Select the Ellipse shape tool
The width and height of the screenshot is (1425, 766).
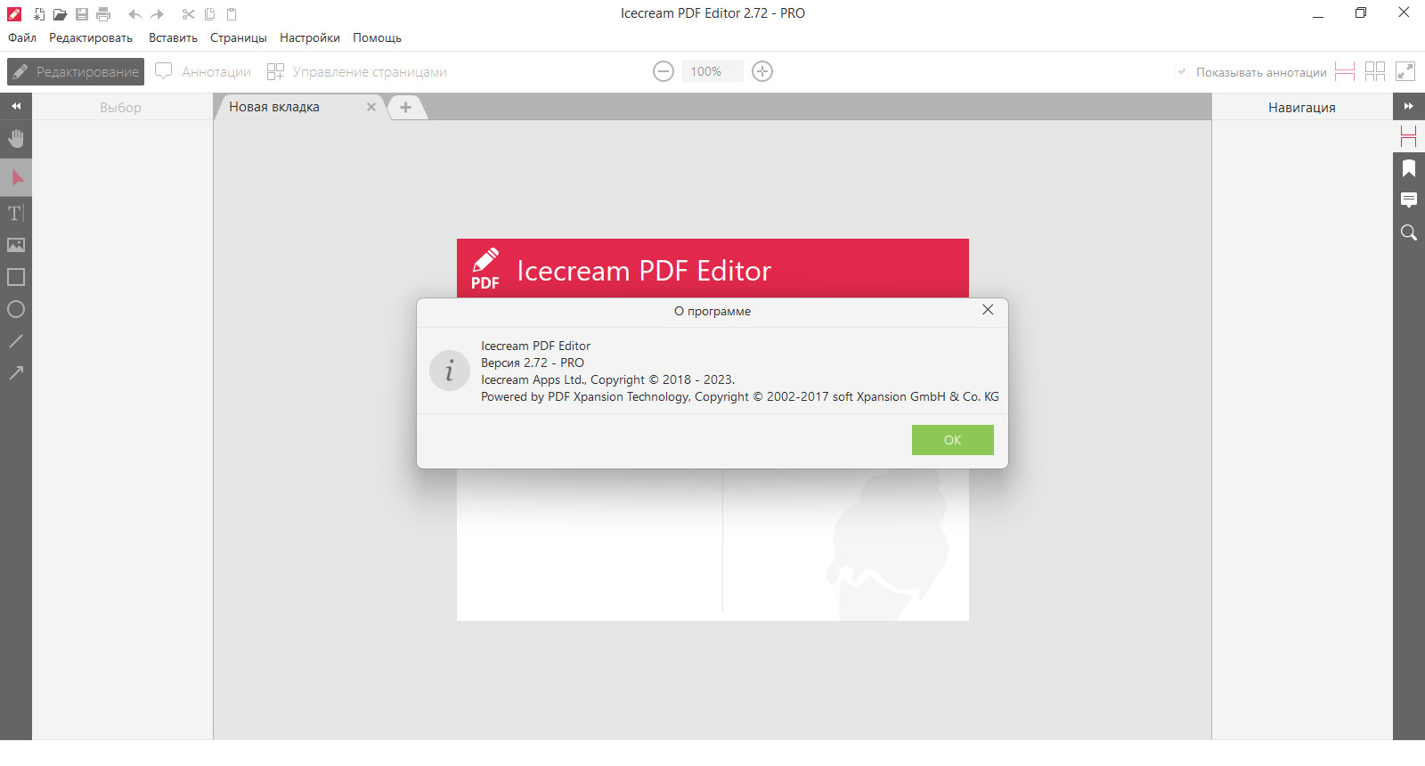tap(16, 309)
